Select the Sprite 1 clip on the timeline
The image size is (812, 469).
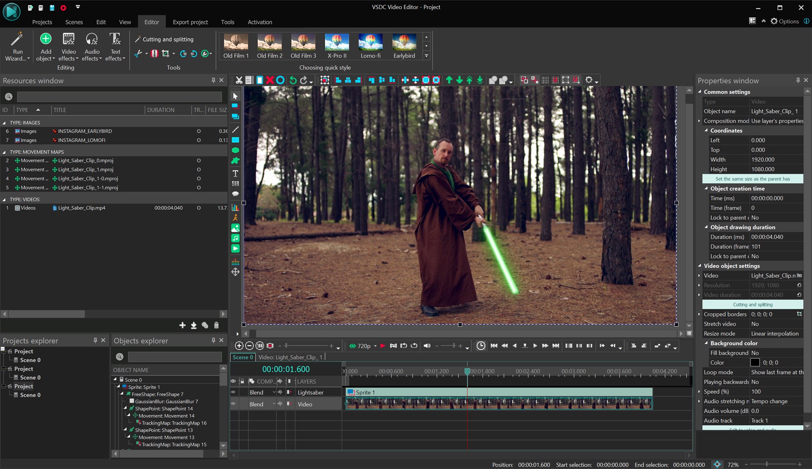[499, 392]
